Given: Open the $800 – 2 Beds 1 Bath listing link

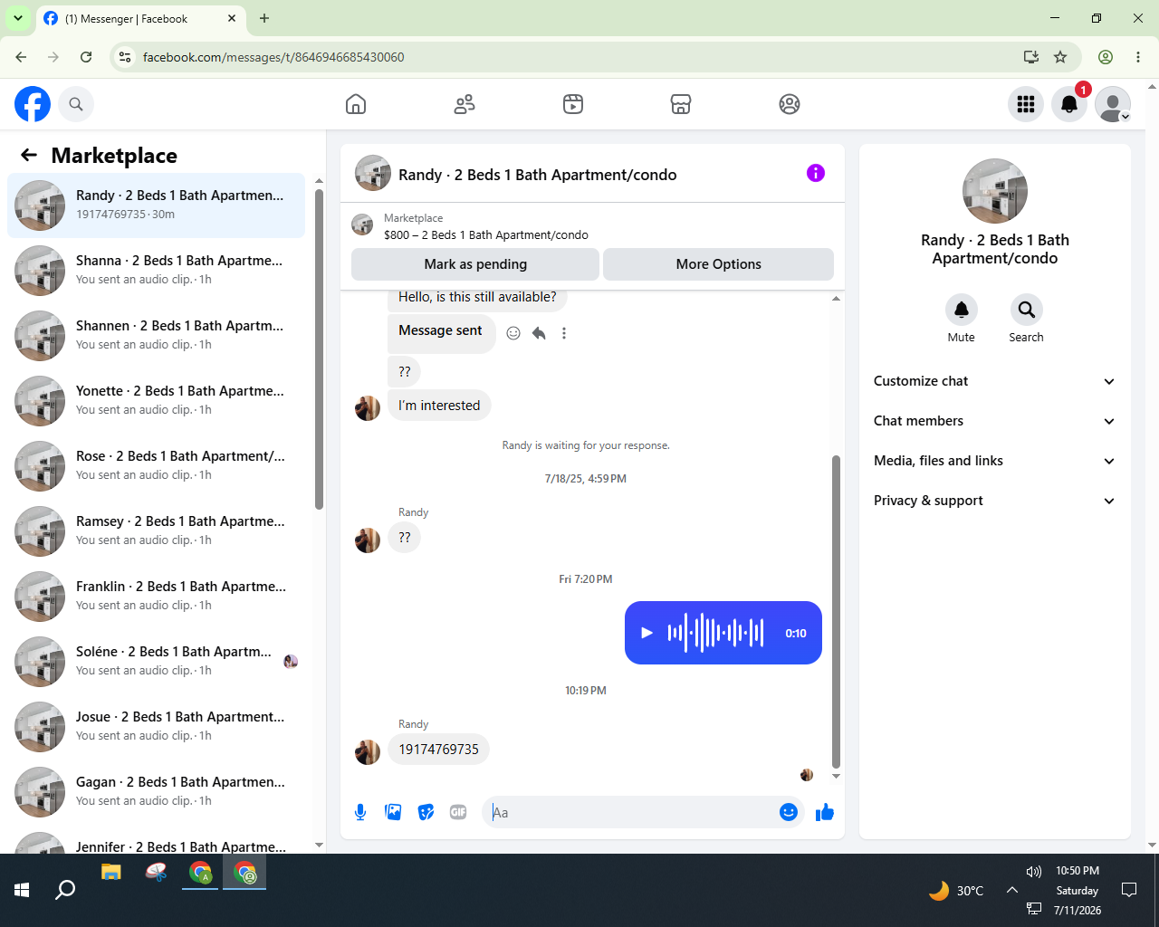Looking at the screenshot, I should coord(485,234).
